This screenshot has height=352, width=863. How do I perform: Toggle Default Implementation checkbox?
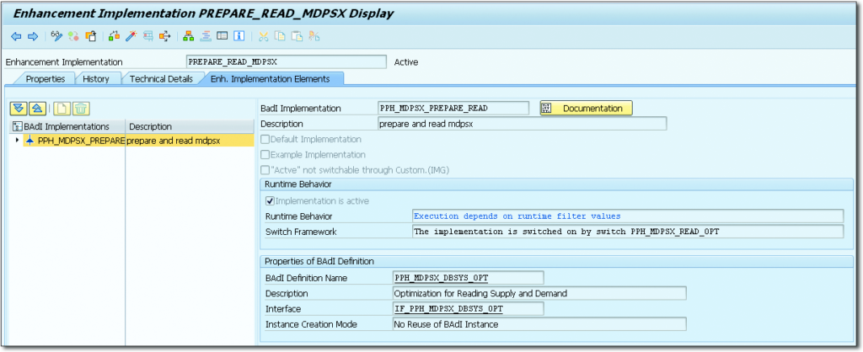[265, 139]
